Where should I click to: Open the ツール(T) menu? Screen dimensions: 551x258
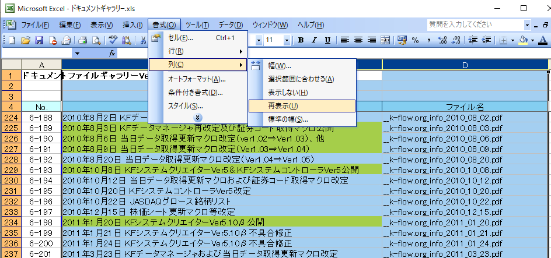click(197, 25)
